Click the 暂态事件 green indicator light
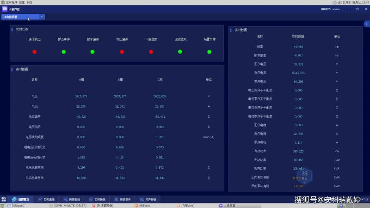 click(63, 52)
